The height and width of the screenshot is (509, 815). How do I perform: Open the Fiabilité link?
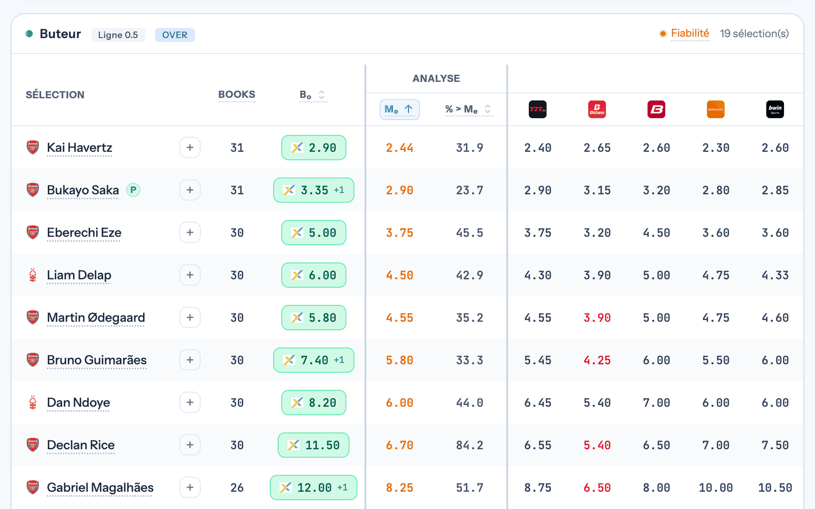point(690,34)
